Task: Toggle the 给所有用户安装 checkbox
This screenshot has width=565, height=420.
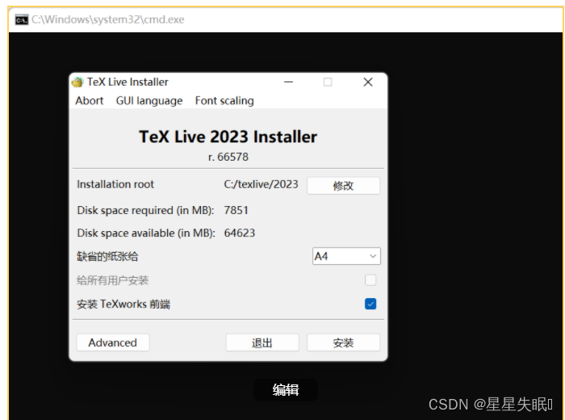Action: [x=370, y=279]
